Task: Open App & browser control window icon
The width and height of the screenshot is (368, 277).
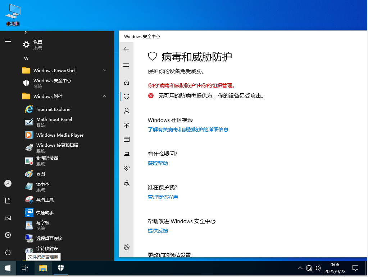Action: pyautogui.click(x=127, y=140)
